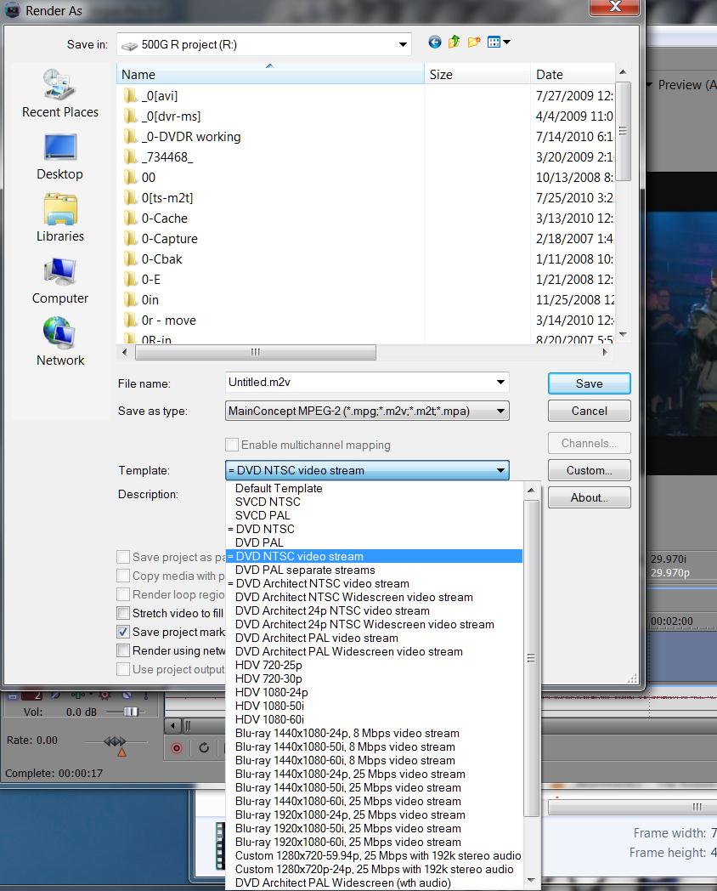Check Render loop region only

click(122, 594)
